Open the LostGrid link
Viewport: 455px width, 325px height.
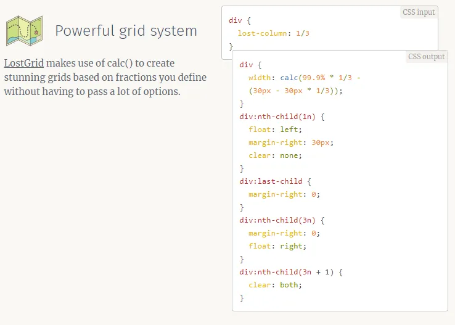24,63
